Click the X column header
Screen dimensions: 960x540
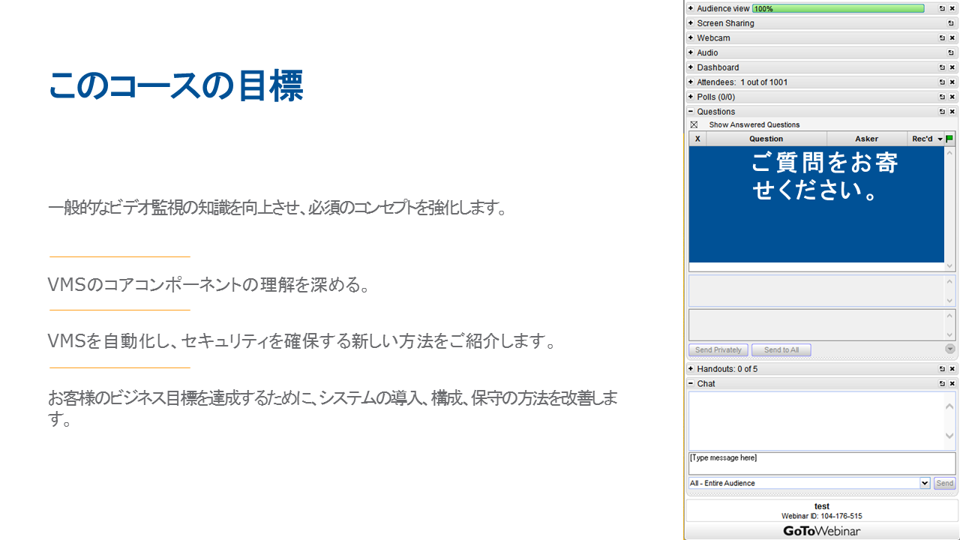697,139
